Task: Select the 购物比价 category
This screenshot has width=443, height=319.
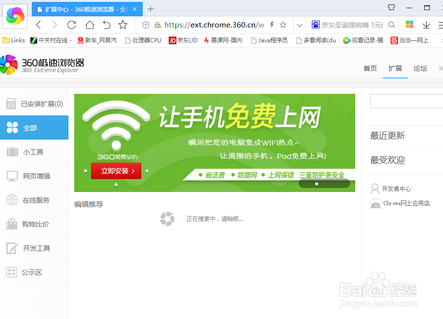Action: (34, 224)
